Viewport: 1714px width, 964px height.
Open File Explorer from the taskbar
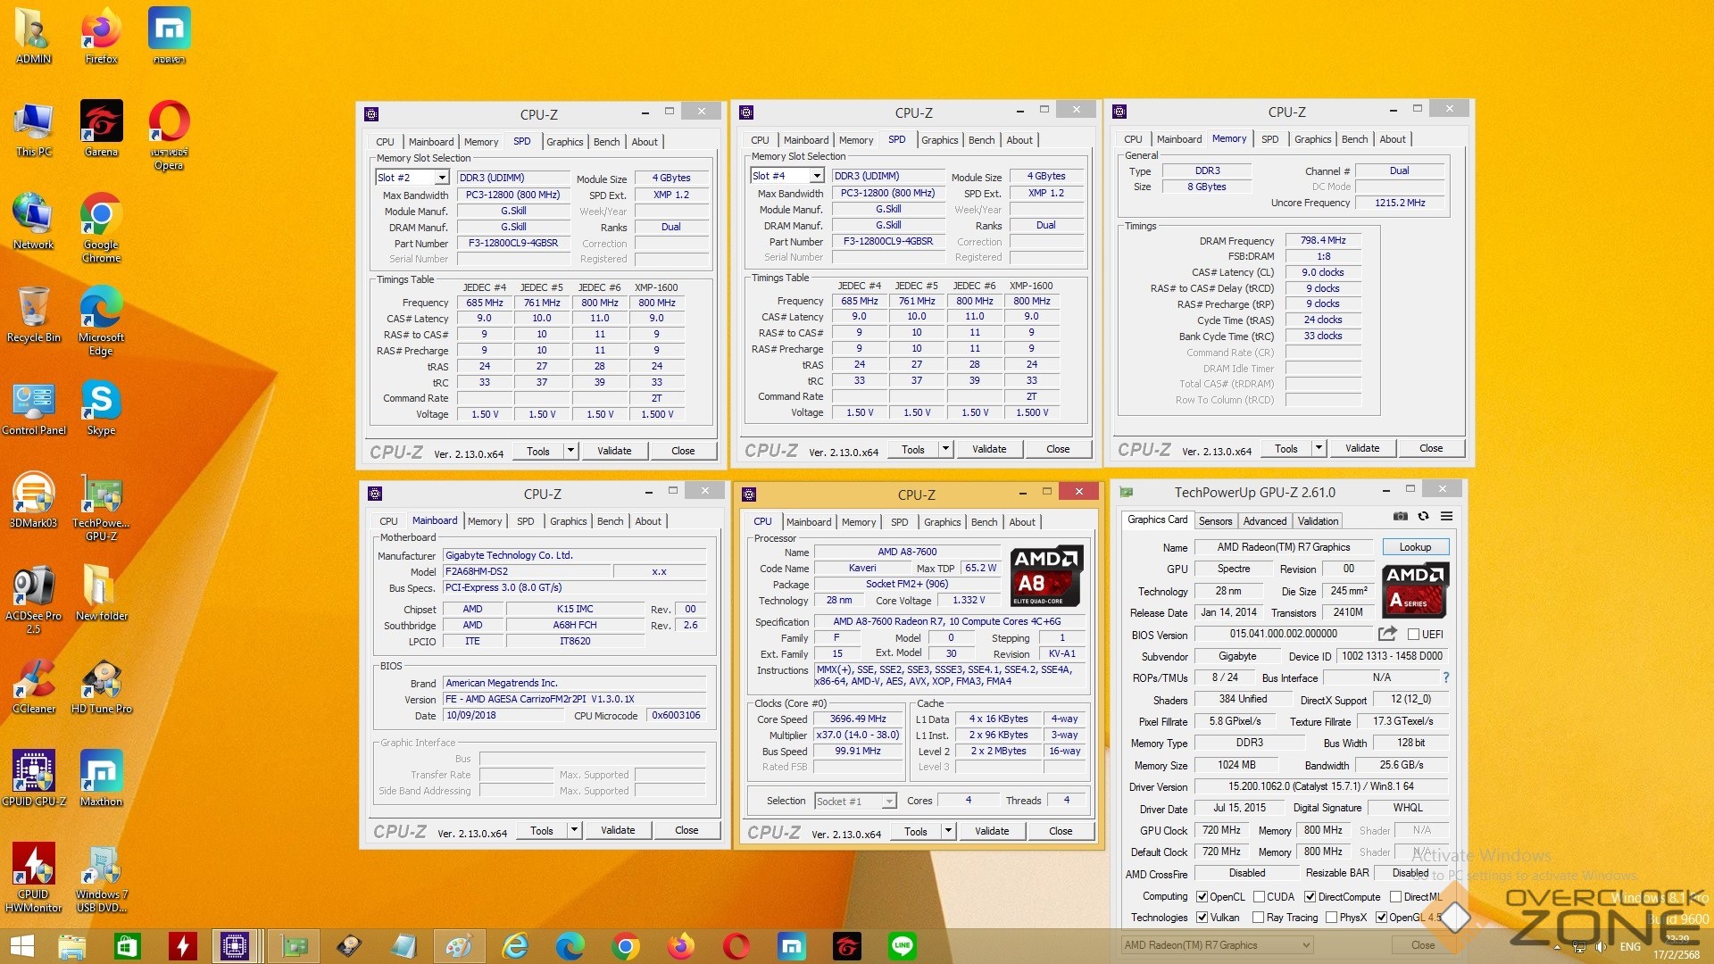[x=71, y=946]
